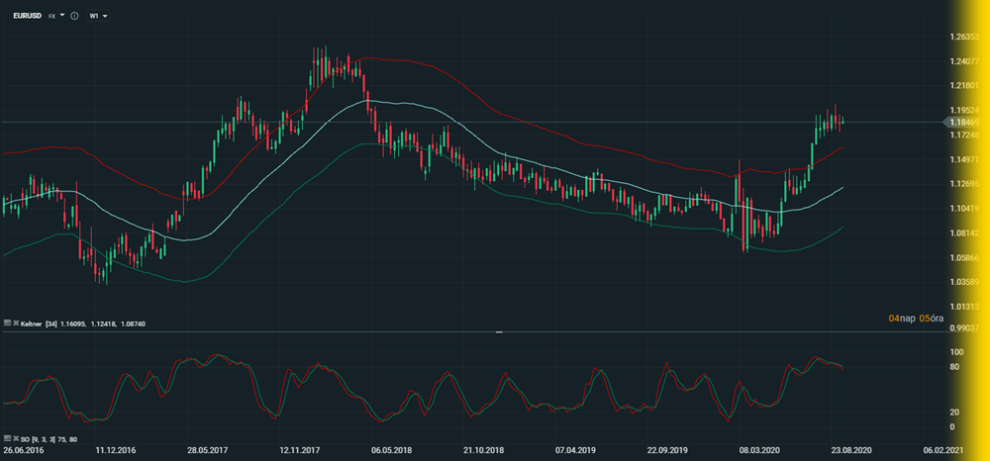This screenshot has width=990, height=461.
Task: Expand the W1 timeframe dropdown
Action: (105, 17)
